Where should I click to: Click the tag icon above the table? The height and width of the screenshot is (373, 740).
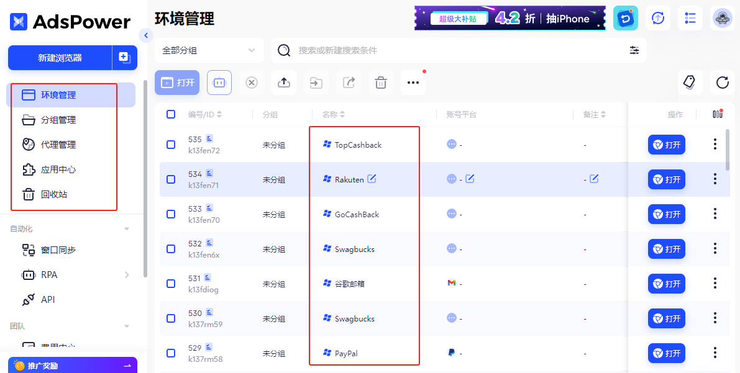click(x=690, y=83)
